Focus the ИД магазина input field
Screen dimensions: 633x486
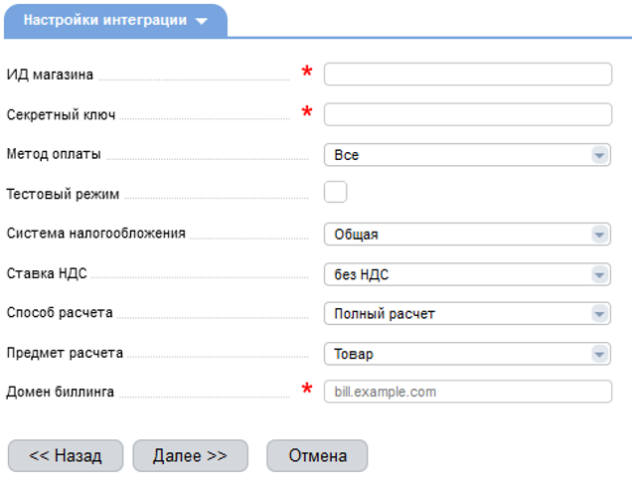(467, 75)
